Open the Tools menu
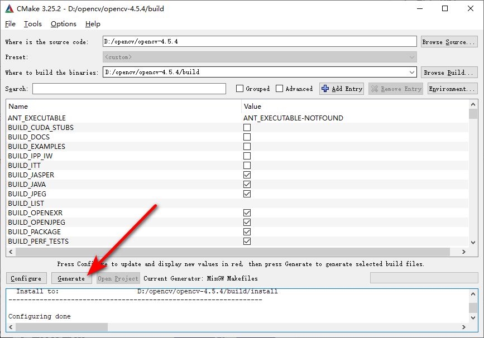The height and width of the screenshot is (338, 484). pos(33,24)
